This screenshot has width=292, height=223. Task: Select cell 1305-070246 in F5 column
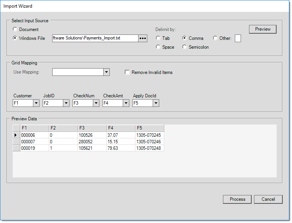[x=150, y=141]
